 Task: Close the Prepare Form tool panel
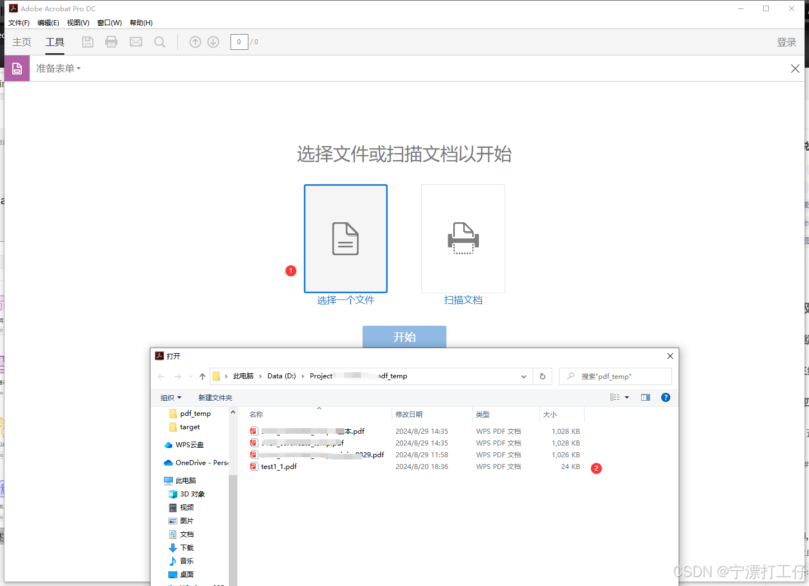point(795,68)
